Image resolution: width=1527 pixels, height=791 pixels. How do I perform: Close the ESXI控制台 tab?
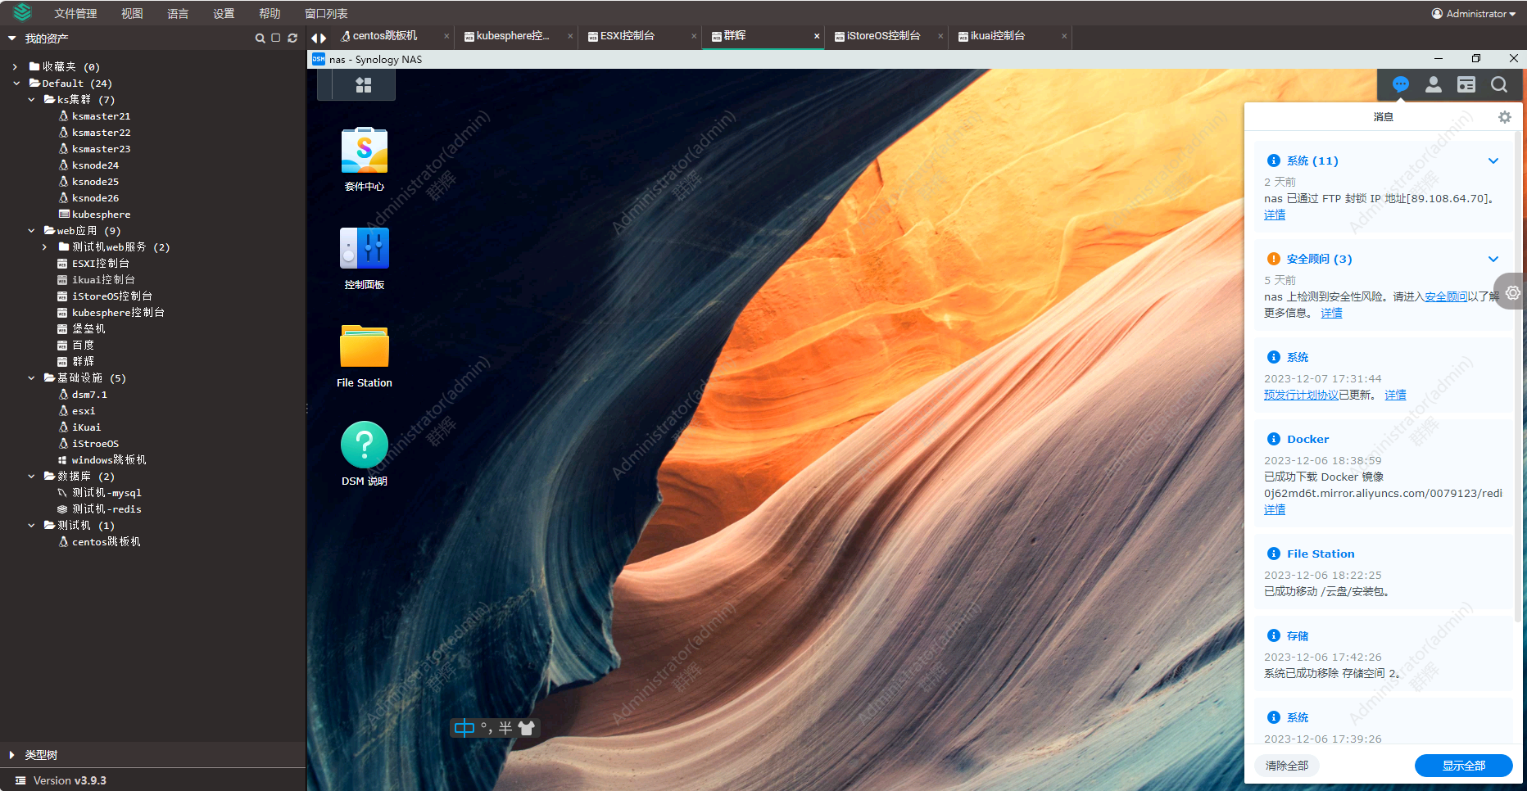[694, 36]
